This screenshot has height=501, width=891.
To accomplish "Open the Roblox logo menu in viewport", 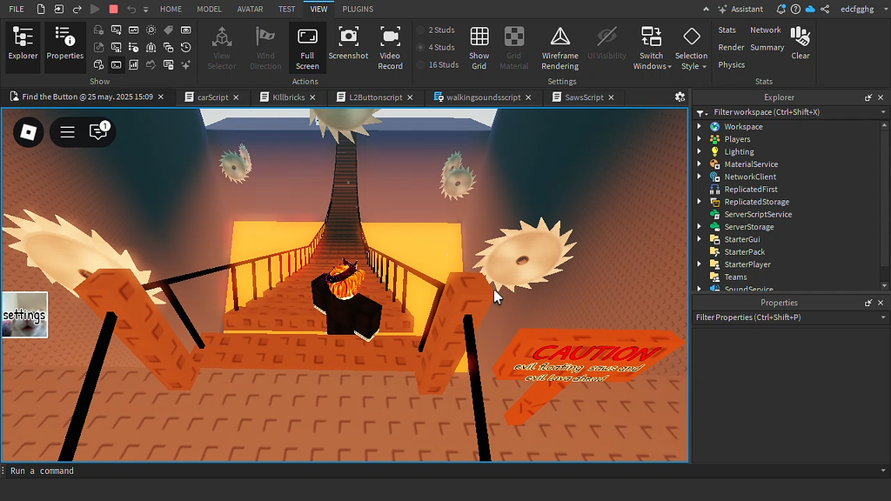I will (29, 132).
